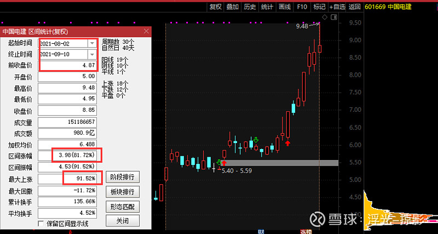Viewport: 438px width, 234px height.
Task: Click the 起始时间 field 2021-08-02
Action: 64,44
